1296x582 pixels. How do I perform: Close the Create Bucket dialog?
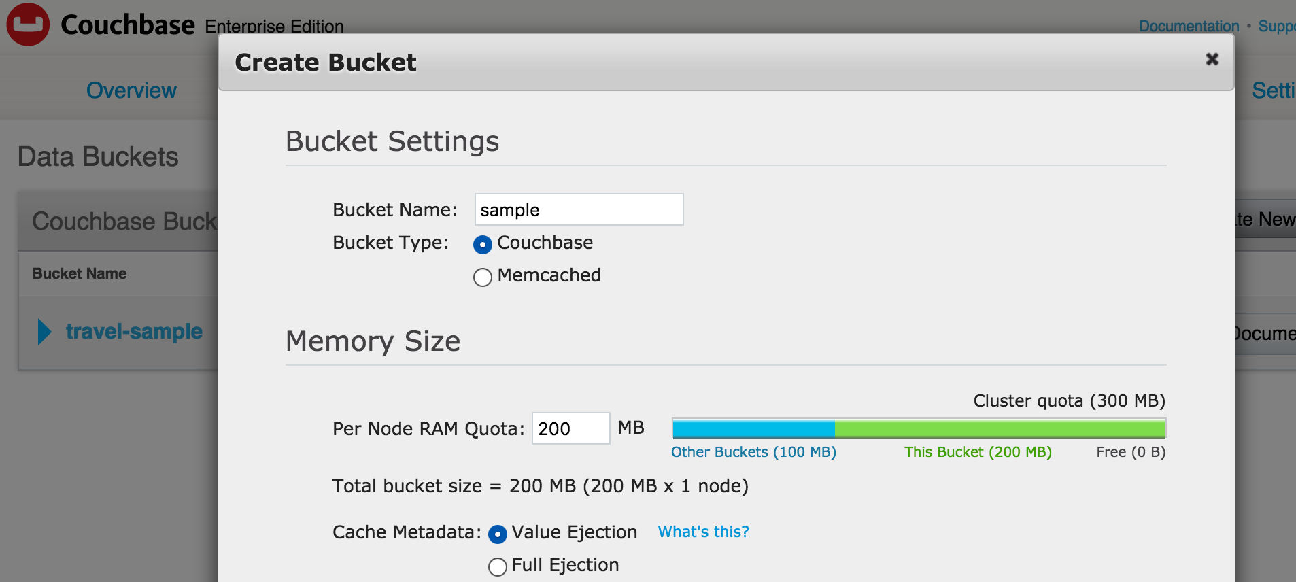pyautogui.click(x=1212, y=60)
